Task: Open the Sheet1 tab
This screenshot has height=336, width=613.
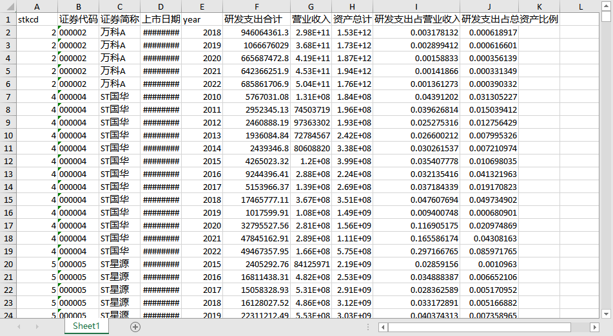Action: (86, 326)
